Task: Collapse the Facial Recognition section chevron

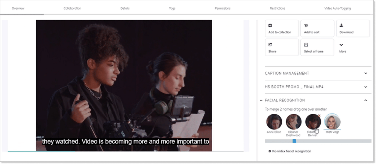Action: point(366,100)
